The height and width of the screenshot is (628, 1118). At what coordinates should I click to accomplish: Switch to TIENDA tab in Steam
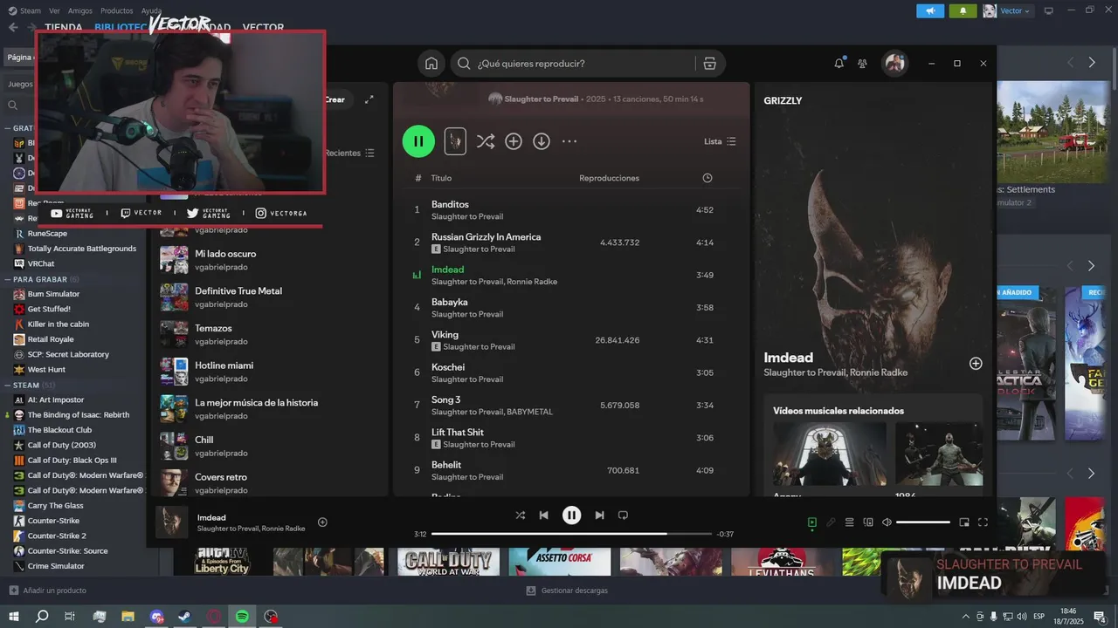pyautogui.click(x=64, y=28)
